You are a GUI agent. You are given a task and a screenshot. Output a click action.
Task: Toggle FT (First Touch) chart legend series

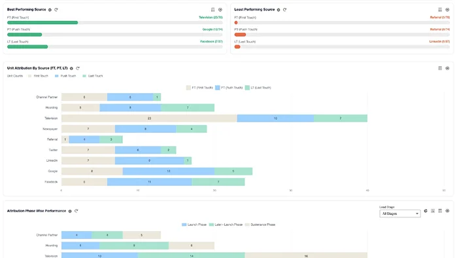tap(199, 88)
